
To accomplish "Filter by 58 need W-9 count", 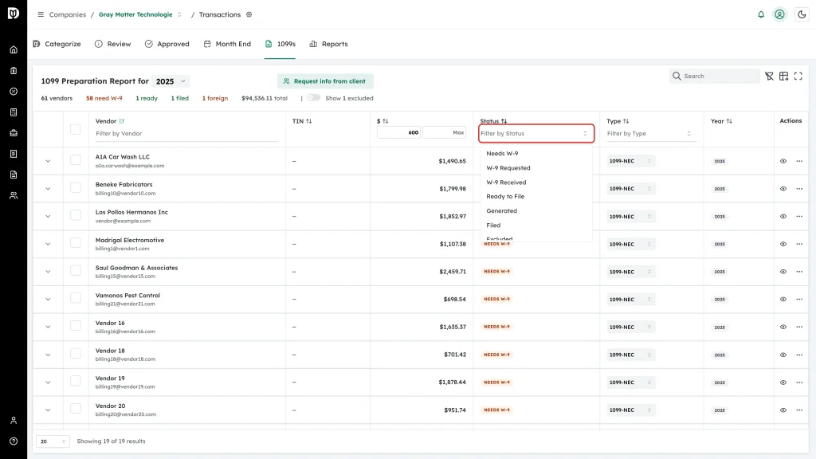I will (104, 98).
